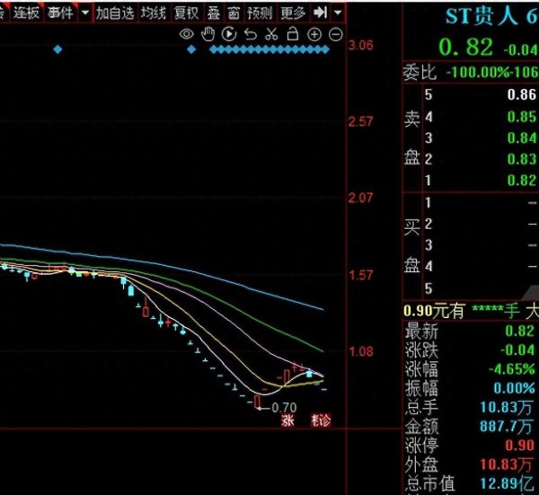Click the -100.00% 委比 value
The height and width of the screenshot is (495, 539).
point(480,72)
